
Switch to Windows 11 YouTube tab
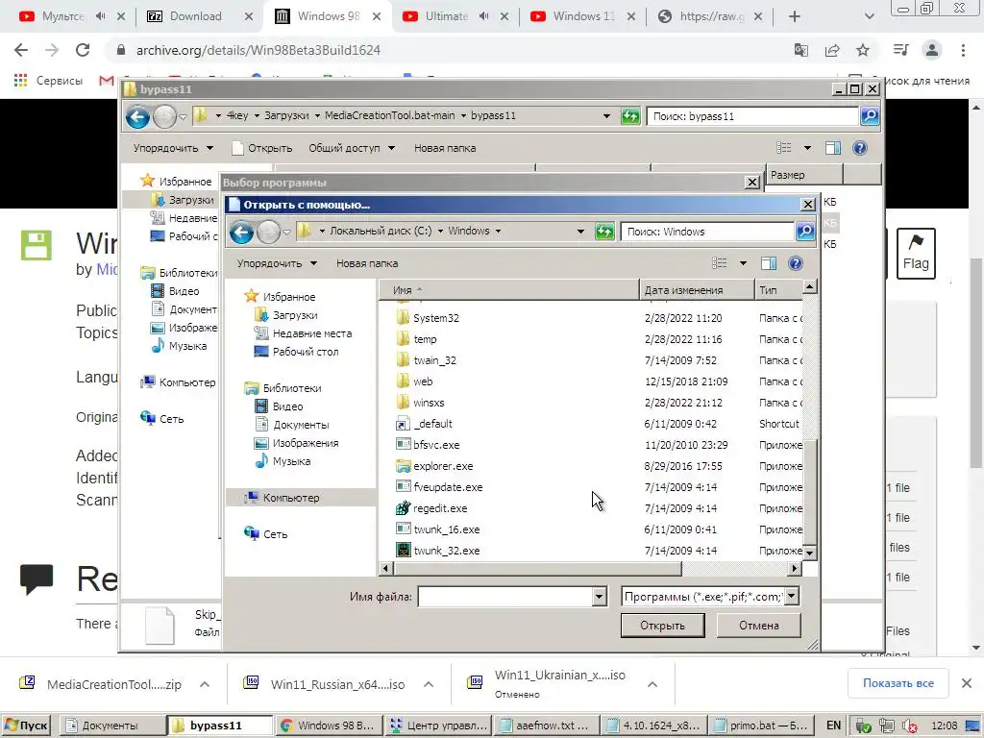click(x=583, y=16)
